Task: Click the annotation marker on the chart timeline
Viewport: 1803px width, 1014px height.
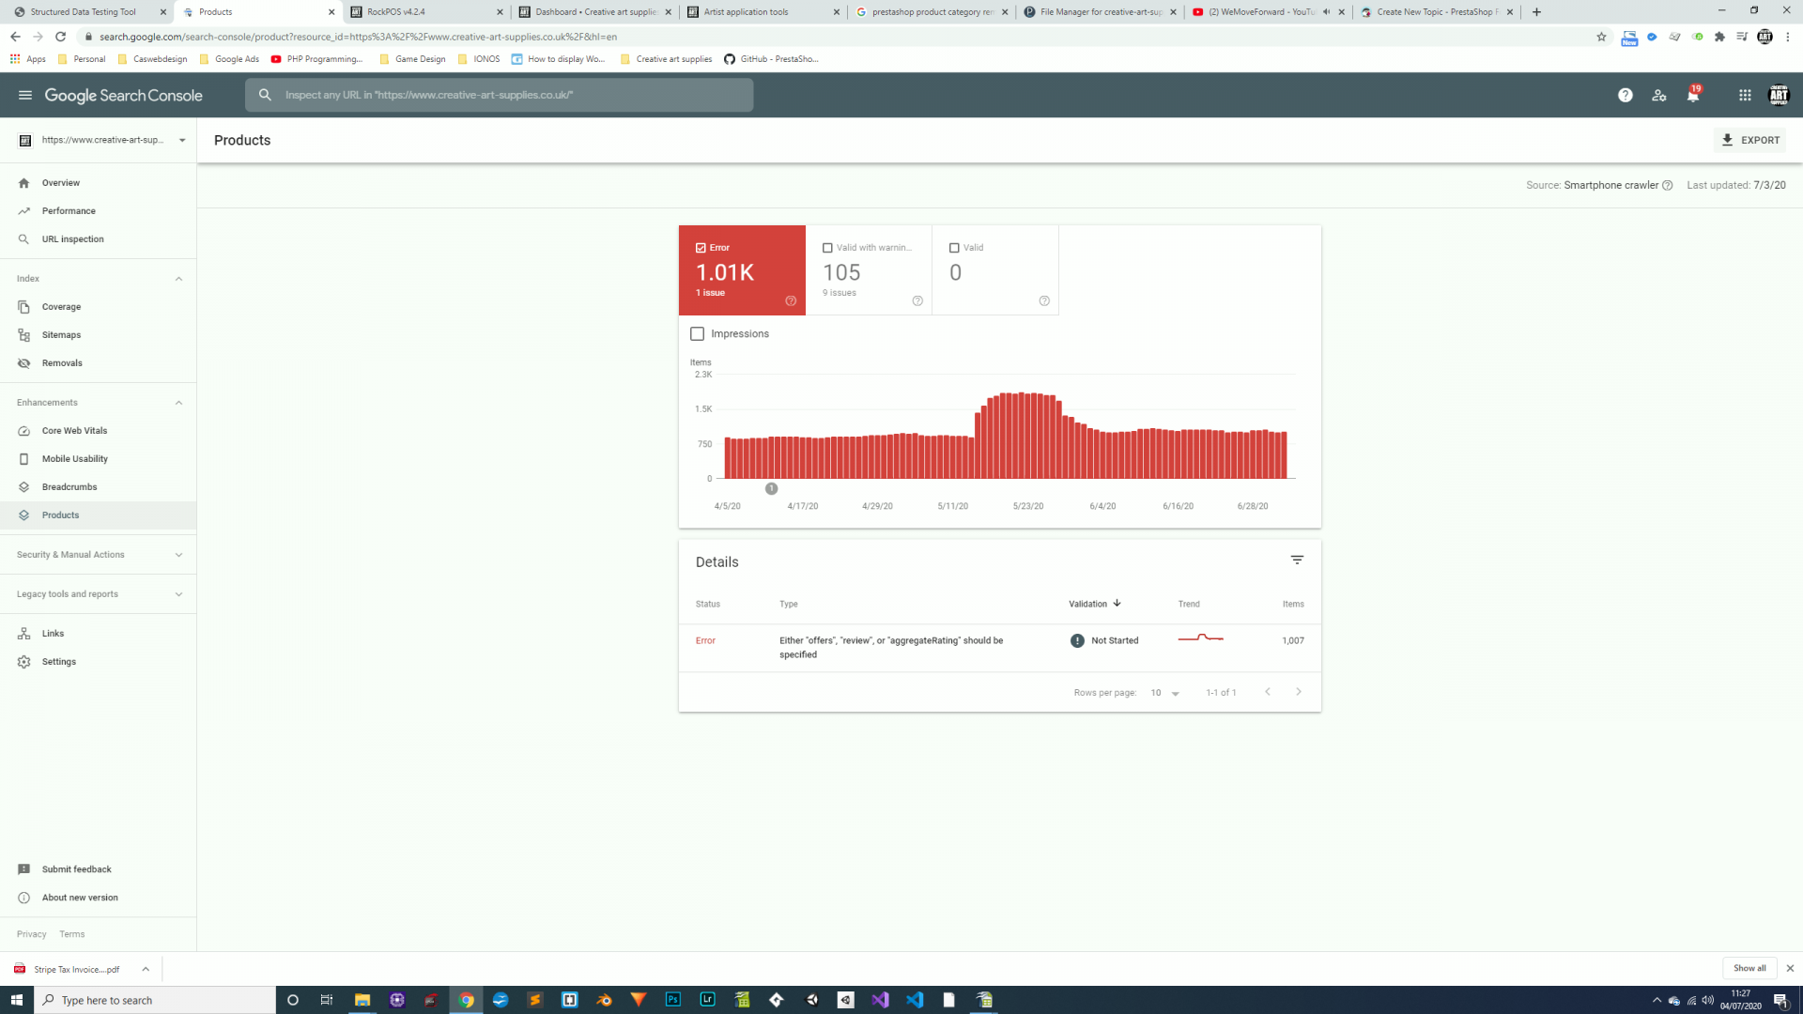Action: pyautogui.click(x=771, y=488)
